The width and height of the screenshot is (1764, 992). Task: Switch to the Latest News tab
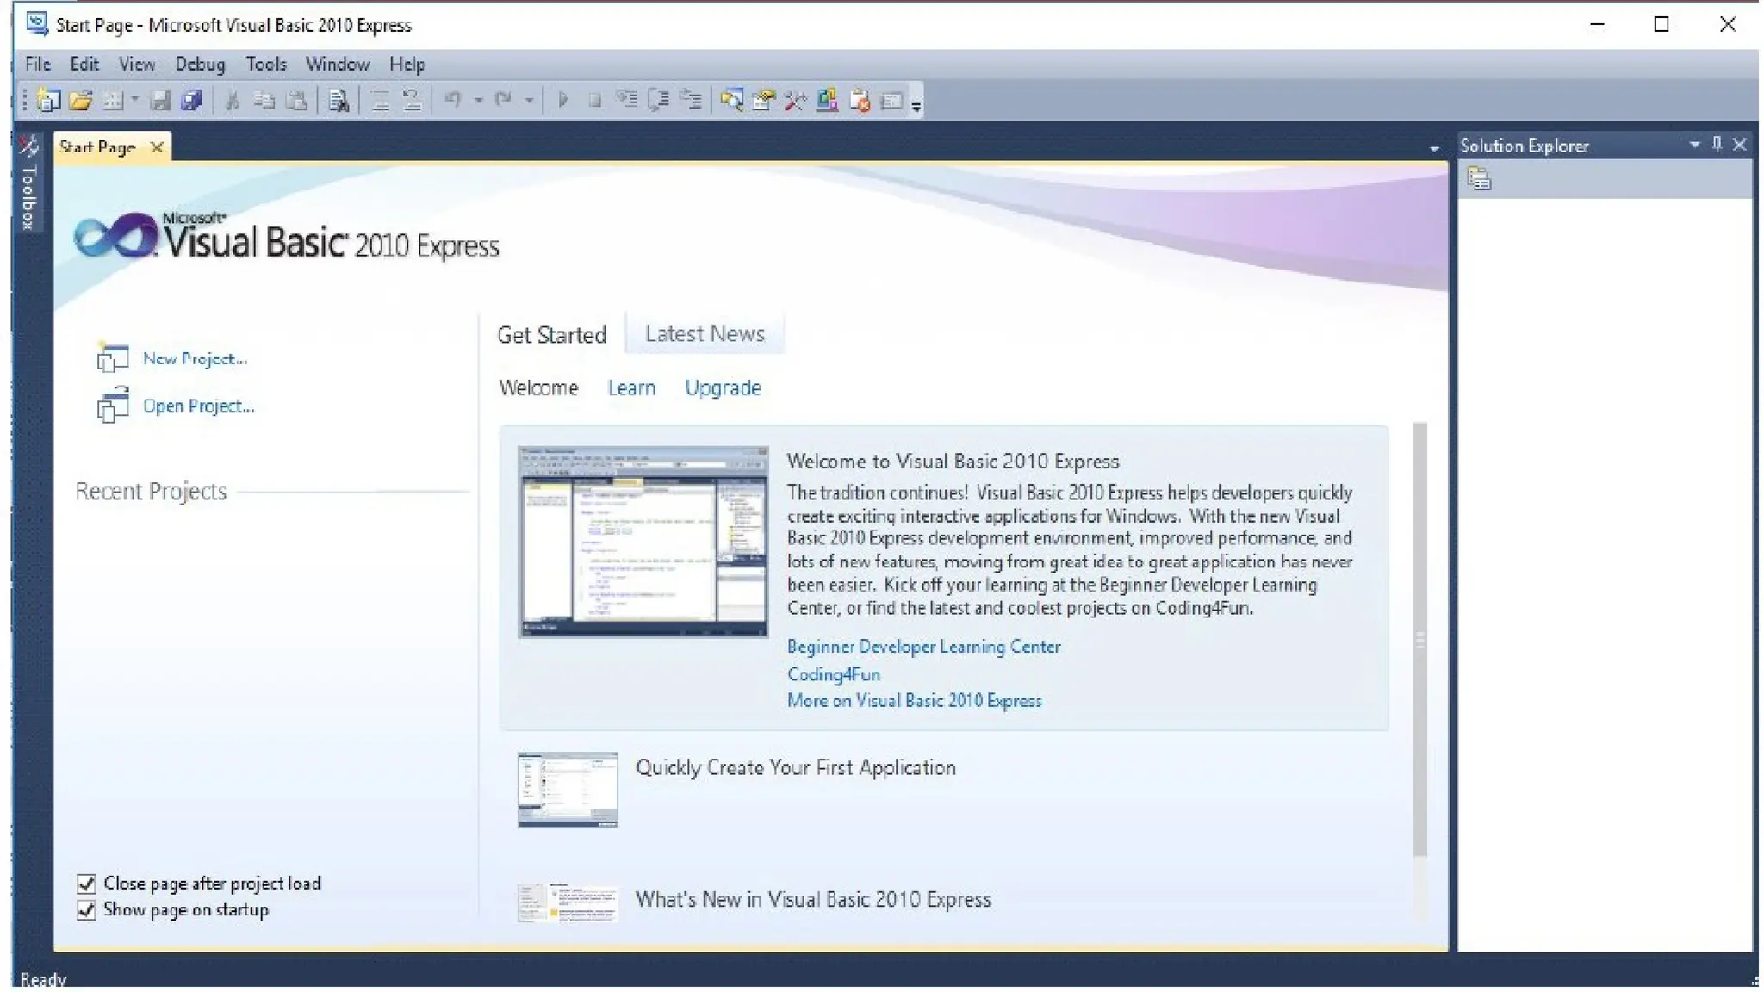[x=705, y=334]
